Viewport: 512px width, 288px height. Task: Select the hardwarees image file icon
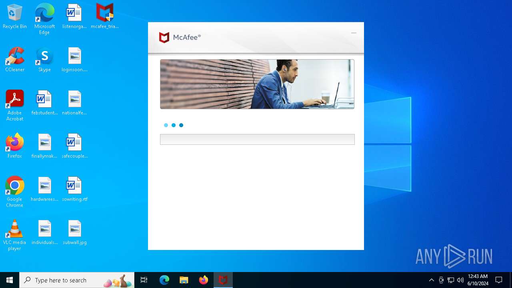pos(44,190)
